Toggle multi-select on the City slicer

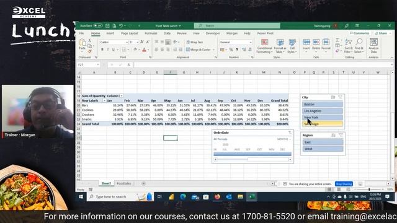[x=333, y=97]
